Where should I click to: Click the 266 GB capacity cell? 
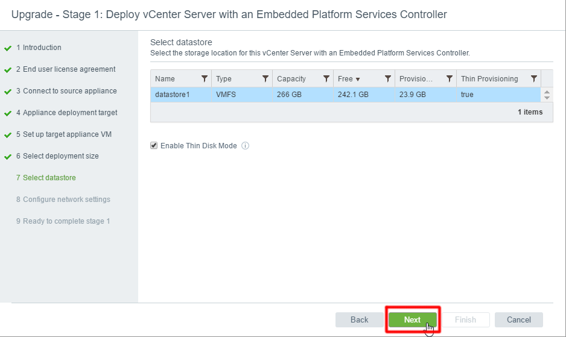[303, 95]
